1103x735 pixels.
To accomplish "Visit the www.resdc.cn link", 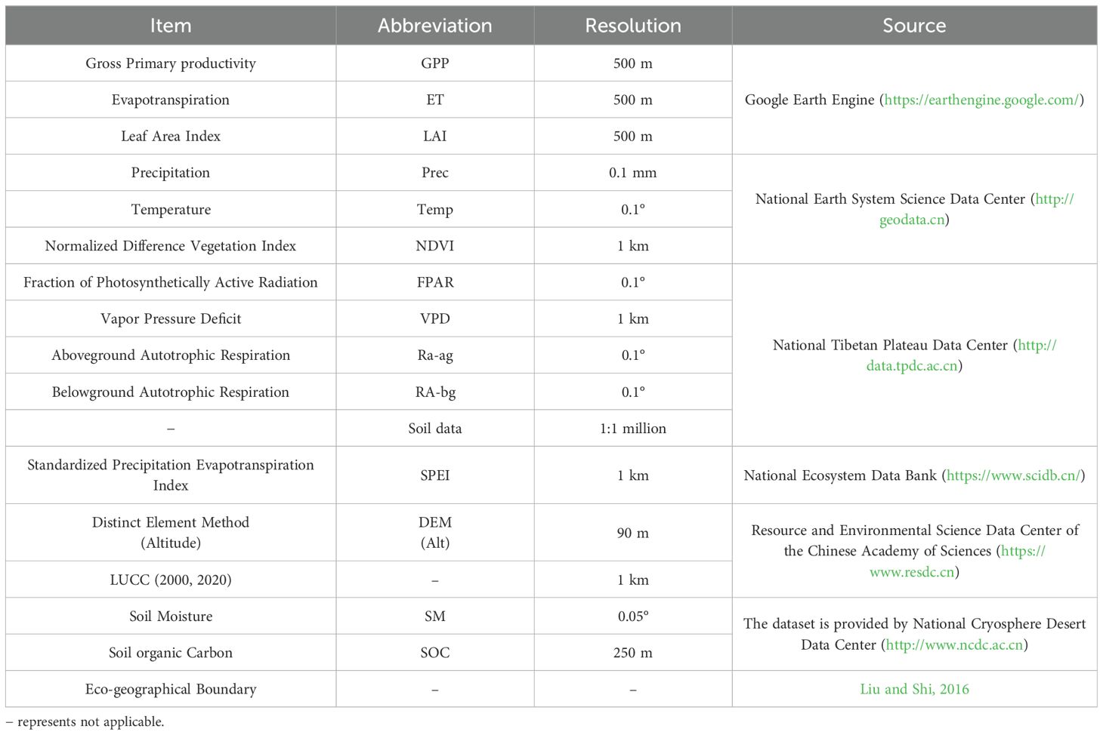I will (911, 572).
